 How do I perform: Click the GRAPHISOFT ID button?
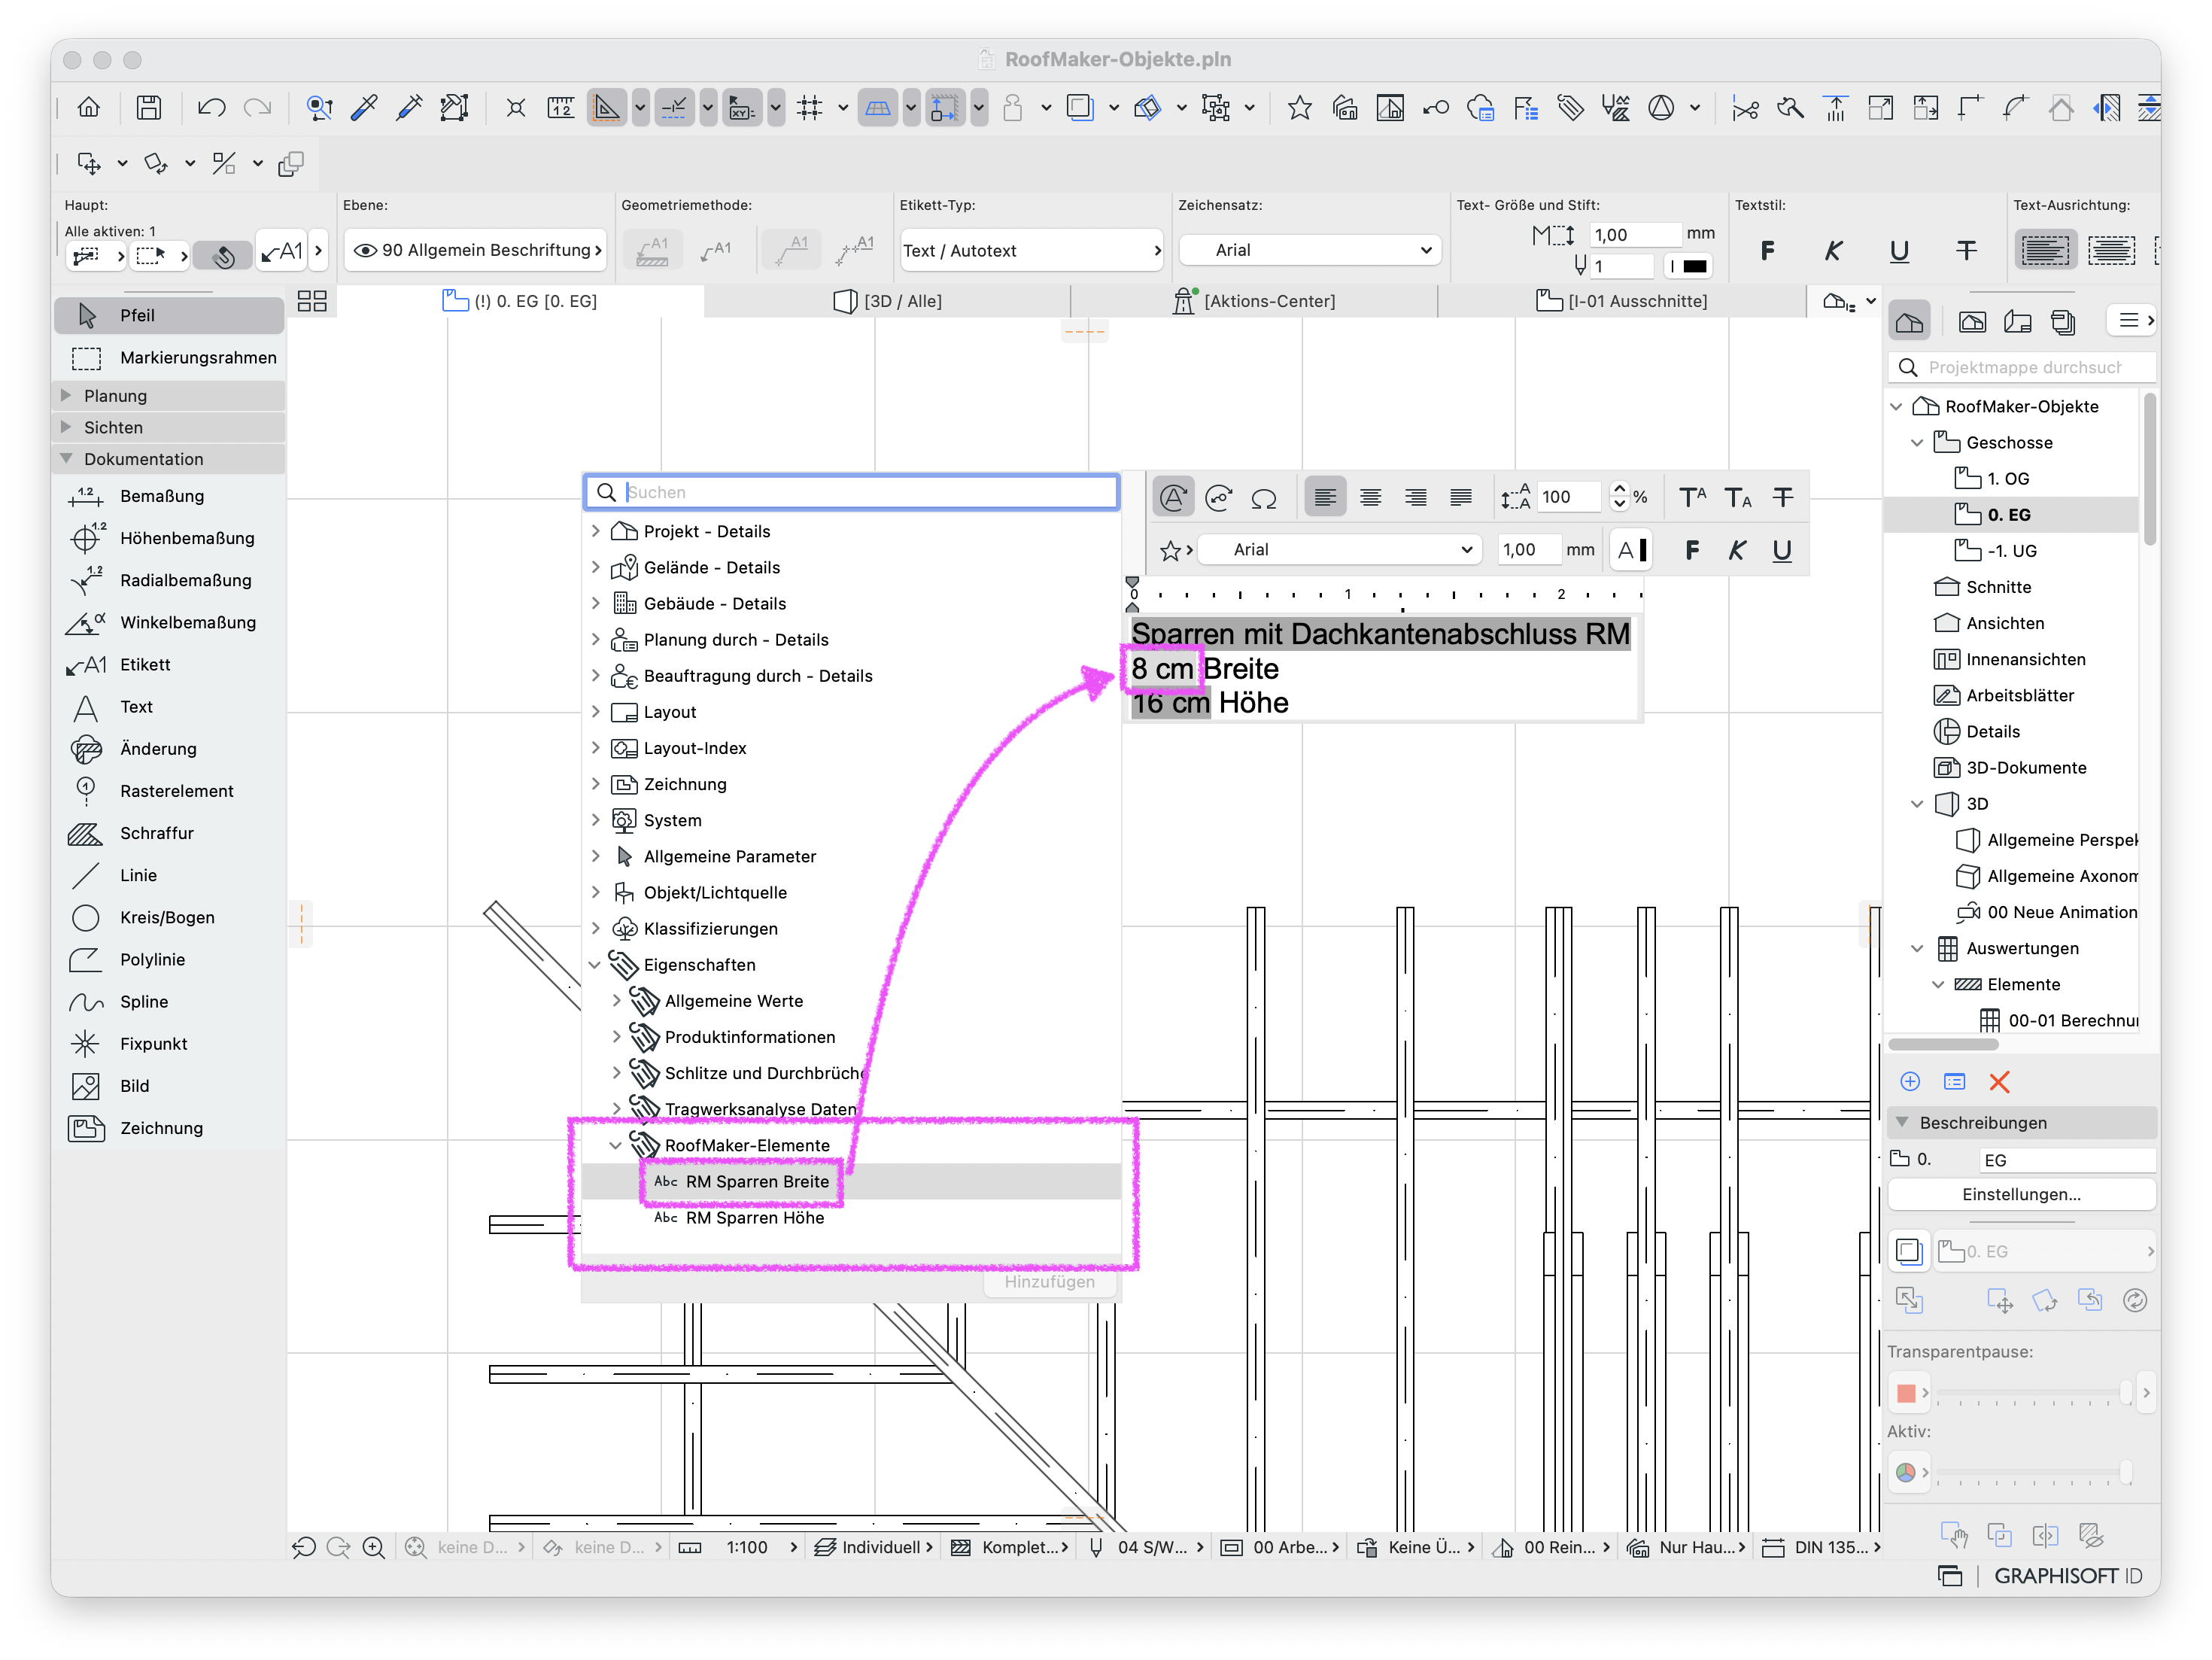2067,1577
